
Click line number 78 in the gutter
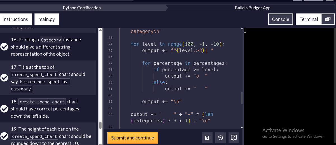click(110, 69)
